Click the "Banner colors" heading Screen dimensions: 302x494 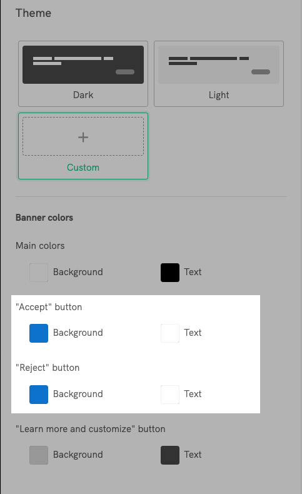44,218
